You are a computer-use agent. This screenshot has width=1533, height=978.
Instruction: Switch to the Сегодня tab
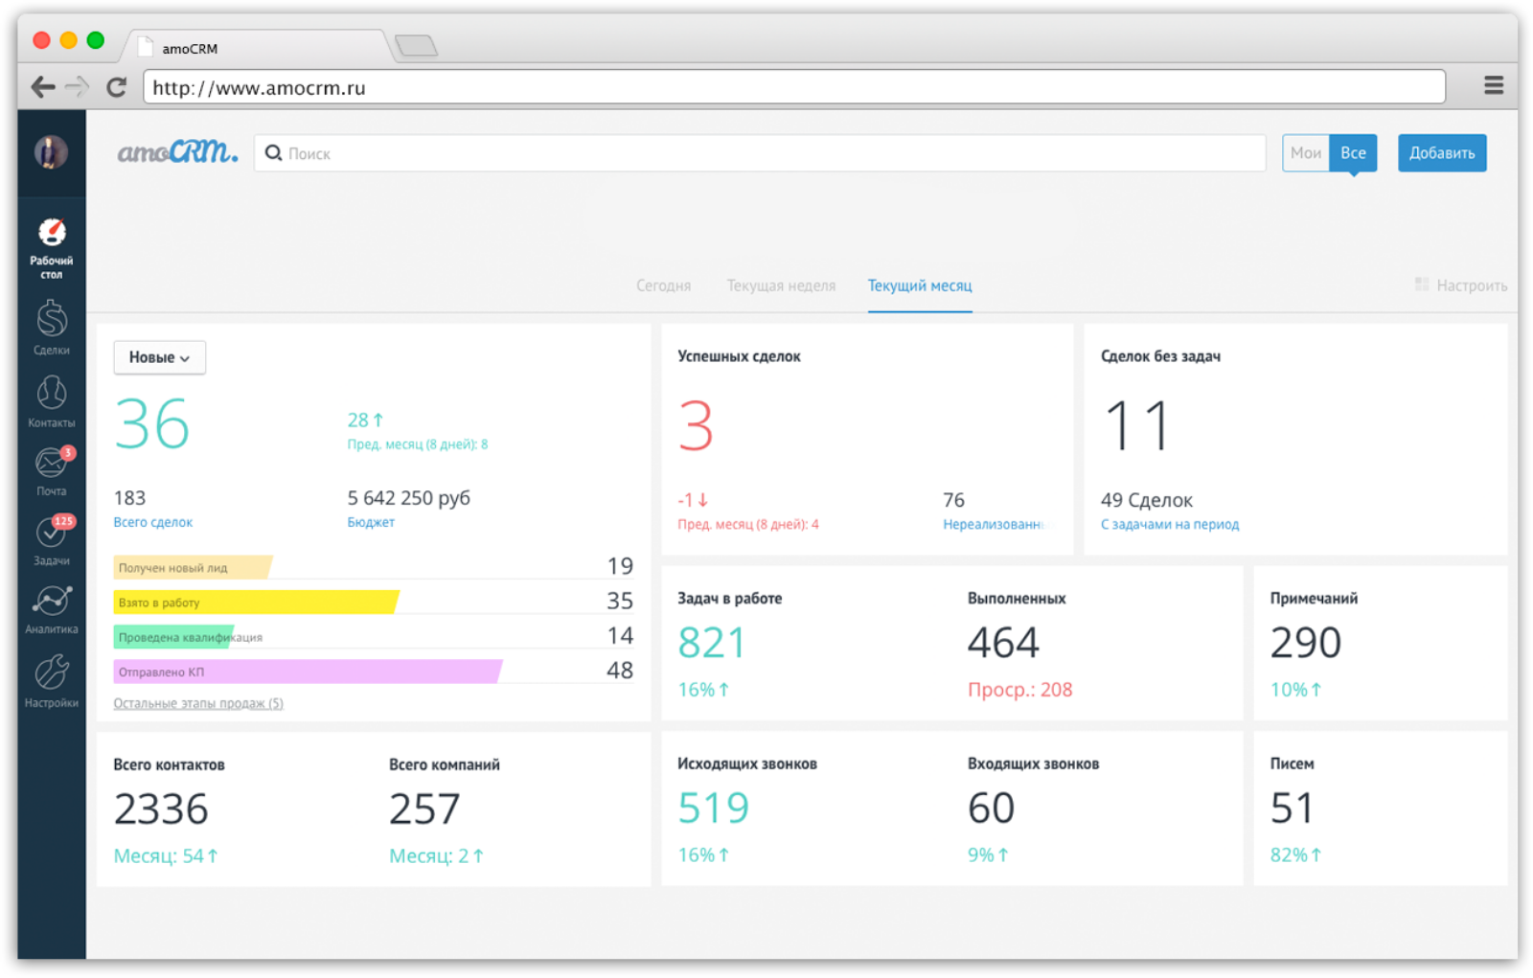pyautogui.click(x=663, y=285)
